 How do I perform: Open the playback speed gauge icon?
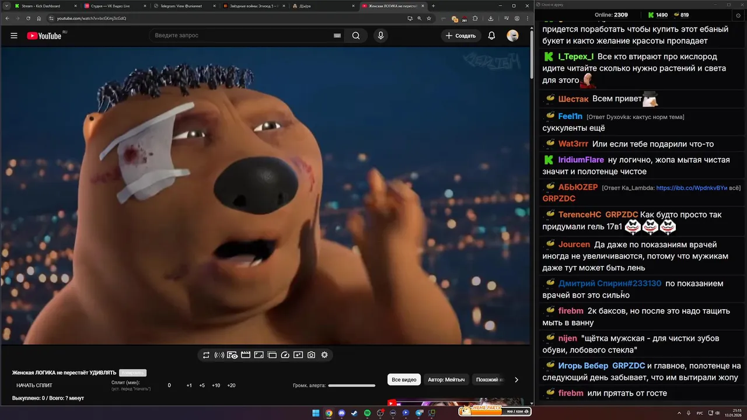pyautogui.click(x=285, y=355)
